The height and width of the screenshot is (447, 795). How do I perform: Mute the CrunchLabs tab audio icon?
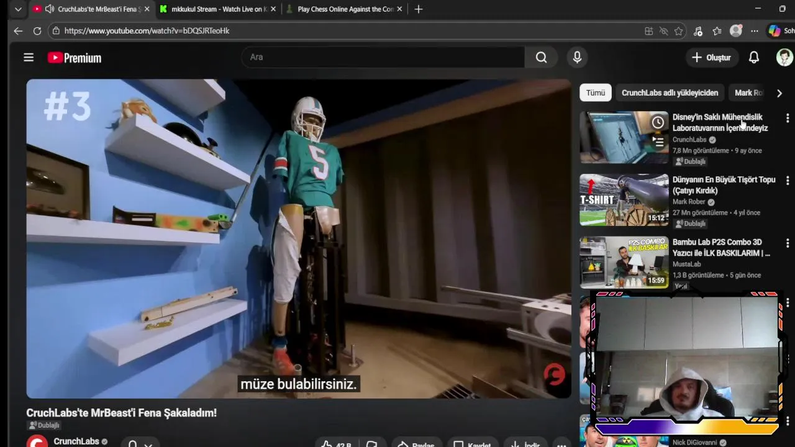[50, 9]
